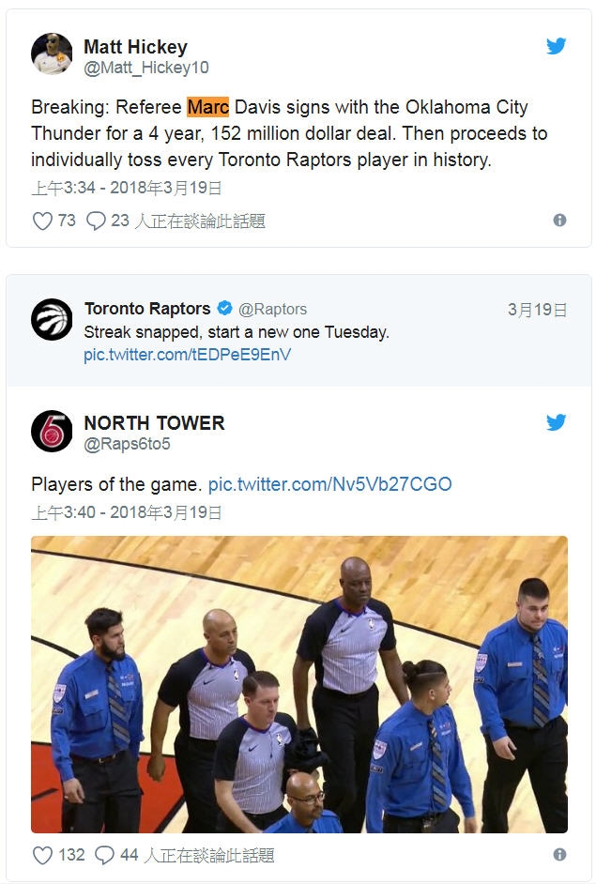The width and height of the screenshot is (596, 884).
Task: Click @Raps6to5 handle
Action: pyautogui.click(x=128, y=445)
